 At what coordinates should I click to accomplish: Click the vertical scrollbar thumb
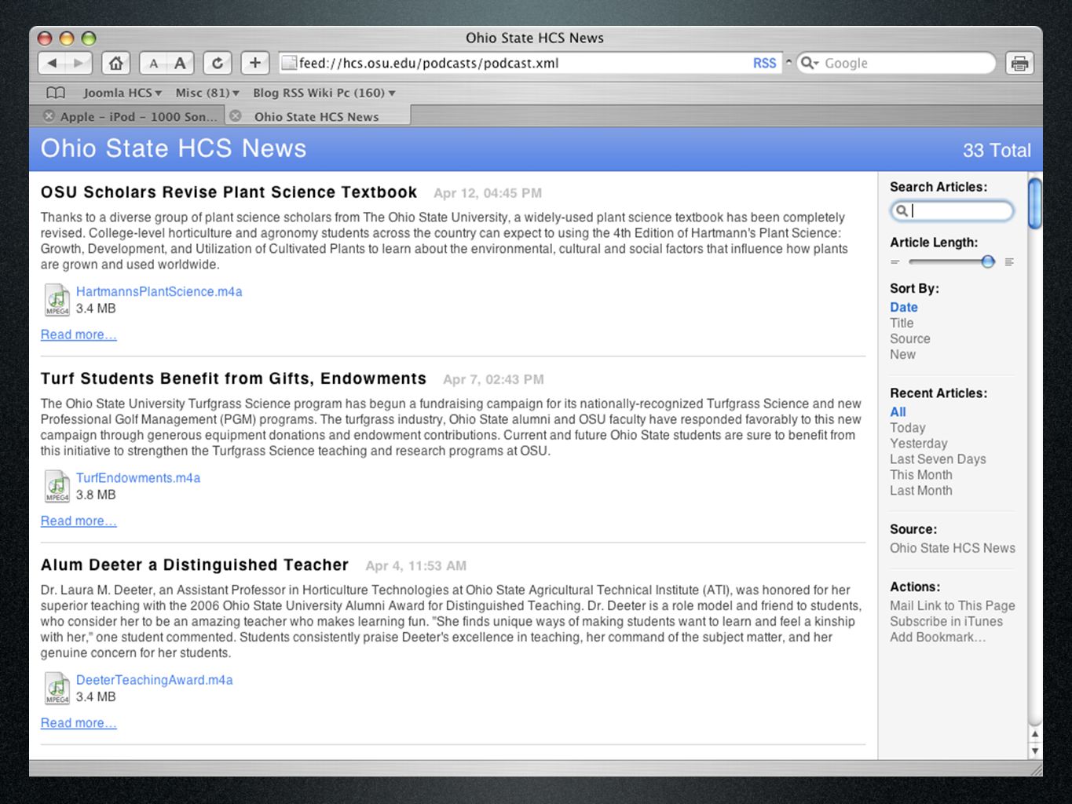1035,204
